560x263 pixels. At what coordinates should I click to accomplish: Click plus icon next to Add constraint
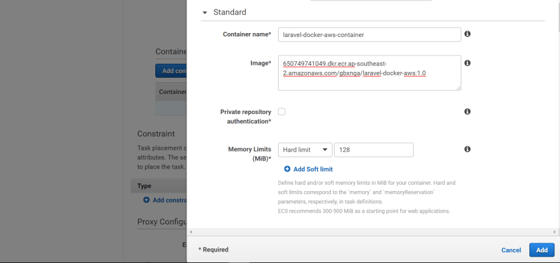tap(146, 200)
